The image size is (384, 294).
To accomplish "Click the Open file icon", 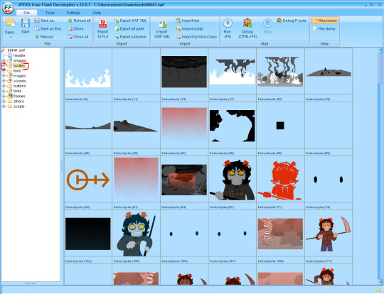I will click(x=10, y=23).
